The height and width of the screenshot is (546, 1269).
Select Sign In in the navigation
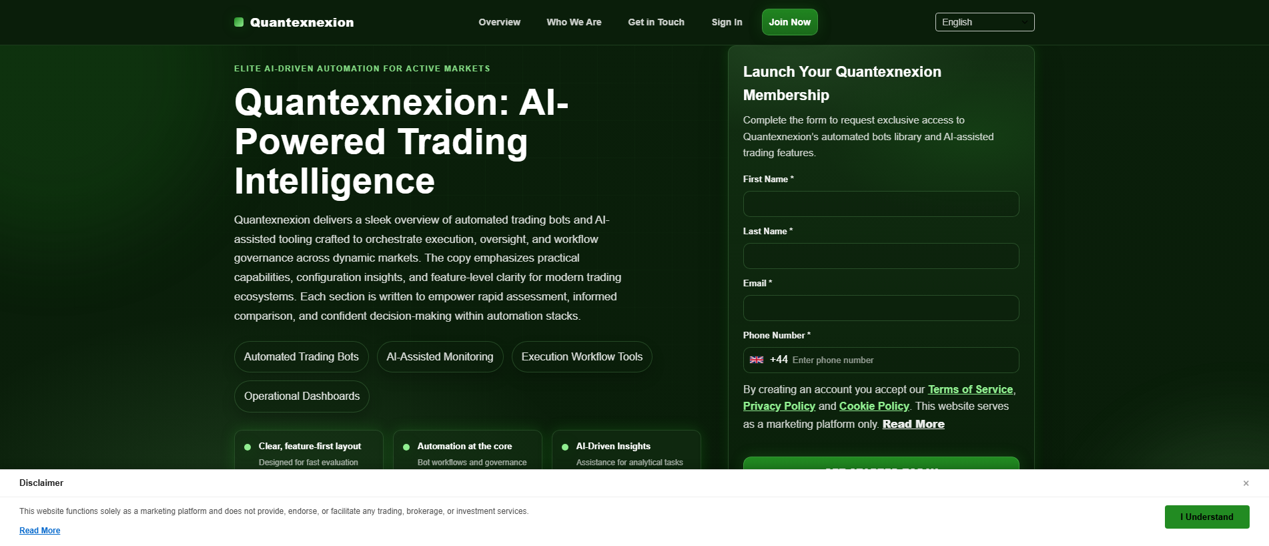(727, 22)
